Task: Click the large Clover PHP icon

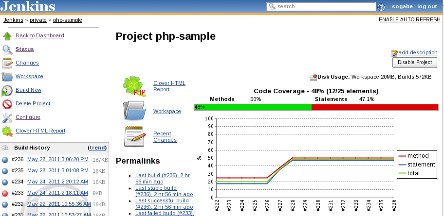Action: click(134, 86)
